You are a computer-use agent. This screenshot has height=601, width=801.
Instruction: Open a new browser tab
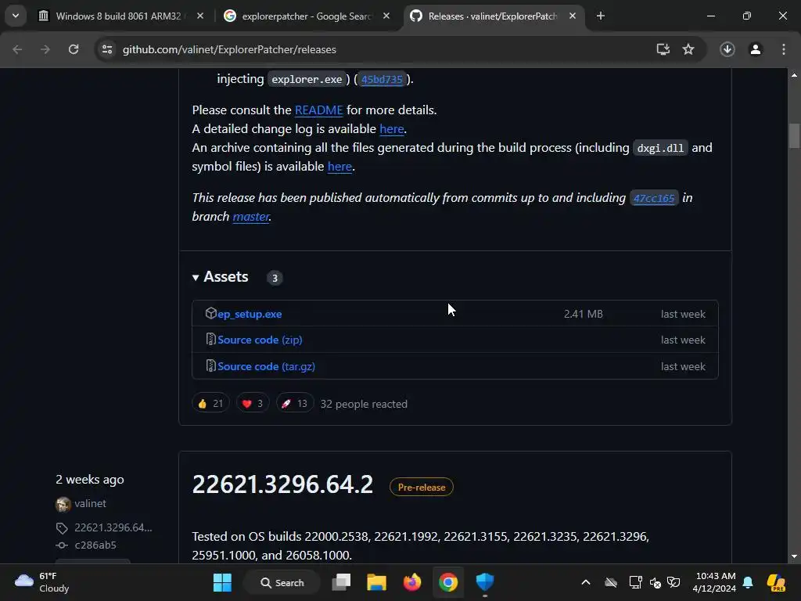click(x=601, y=16)
